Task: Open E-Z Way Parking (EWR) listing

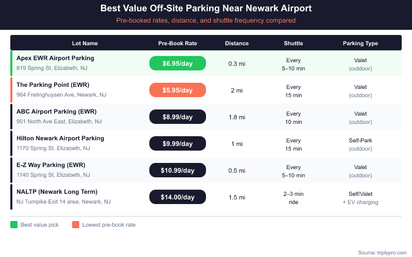Action: tap(50, 165)
